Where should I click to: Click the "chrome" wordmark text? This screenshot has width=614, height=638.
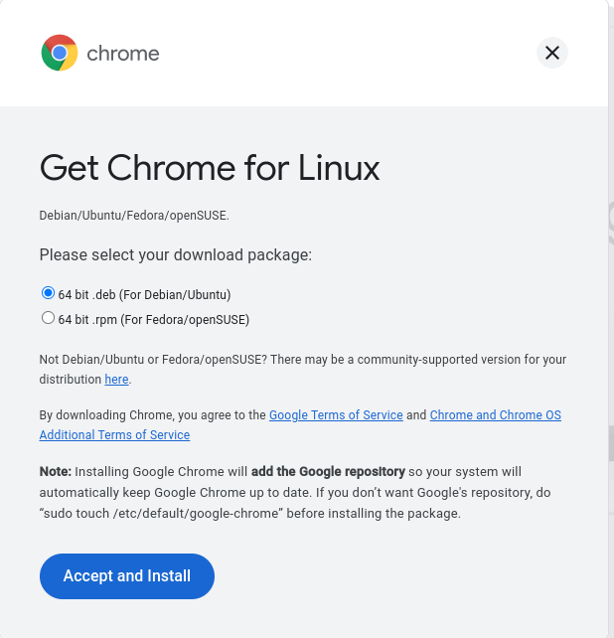(123, 54)
